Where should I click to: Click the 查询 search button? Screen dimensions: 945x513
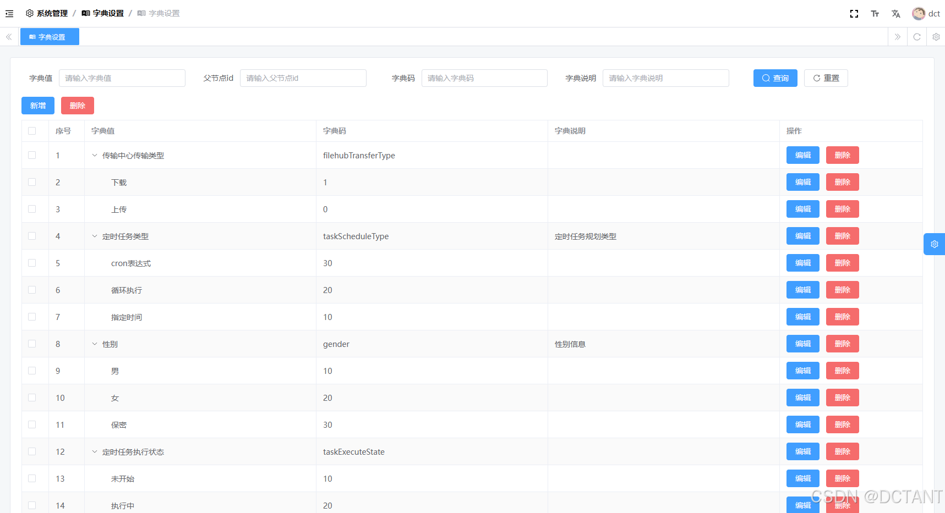775,78
